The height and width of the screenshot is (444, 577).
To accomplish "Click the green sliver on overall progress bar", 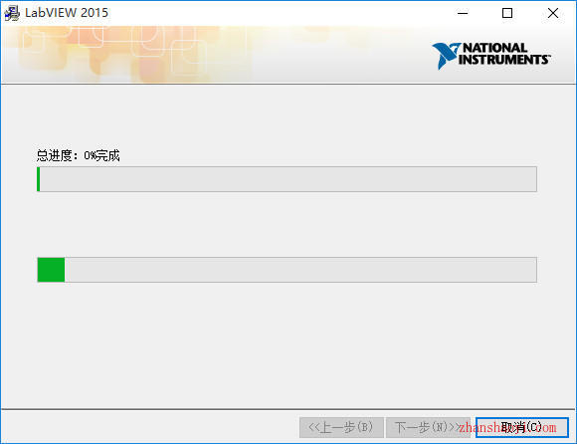I will (x=38, y=179).
